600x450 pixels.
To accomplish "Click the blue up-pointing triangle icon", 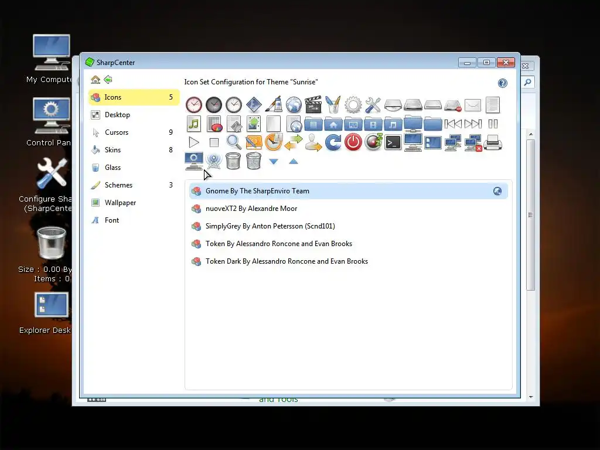I will [x=294, y=162].
